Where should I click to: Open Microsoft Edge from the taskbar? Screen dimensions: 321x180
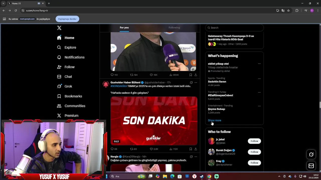[172, 176]
